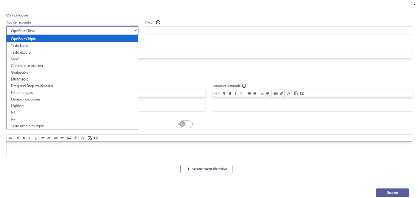418x198 pixels.
Task: Click insert image icon in Respuesta detallada toolbar
Action: 275,93
